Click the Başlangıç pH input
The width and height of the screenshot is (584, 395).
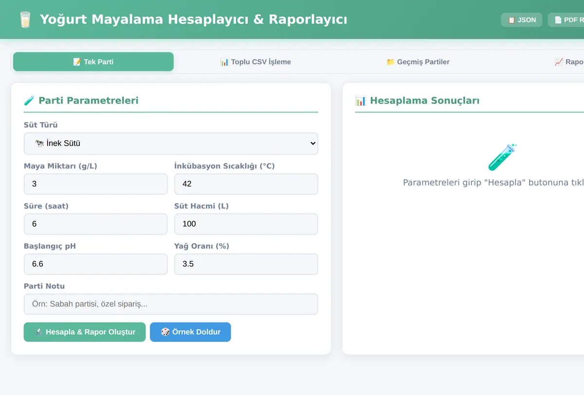[96, 264]
